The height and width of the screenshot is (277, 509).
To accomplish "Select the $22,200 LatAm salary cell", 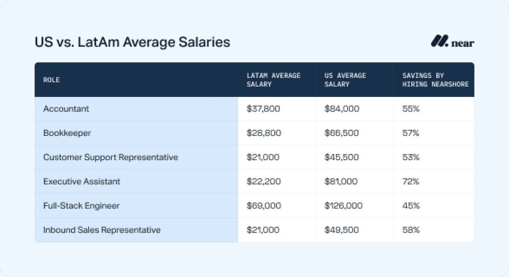I will 263,181.
